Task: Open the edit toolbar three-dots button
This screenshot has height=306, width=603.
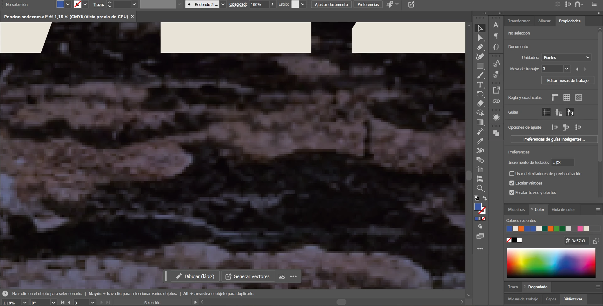Action: pyautogui.click(x=480, y=249)
